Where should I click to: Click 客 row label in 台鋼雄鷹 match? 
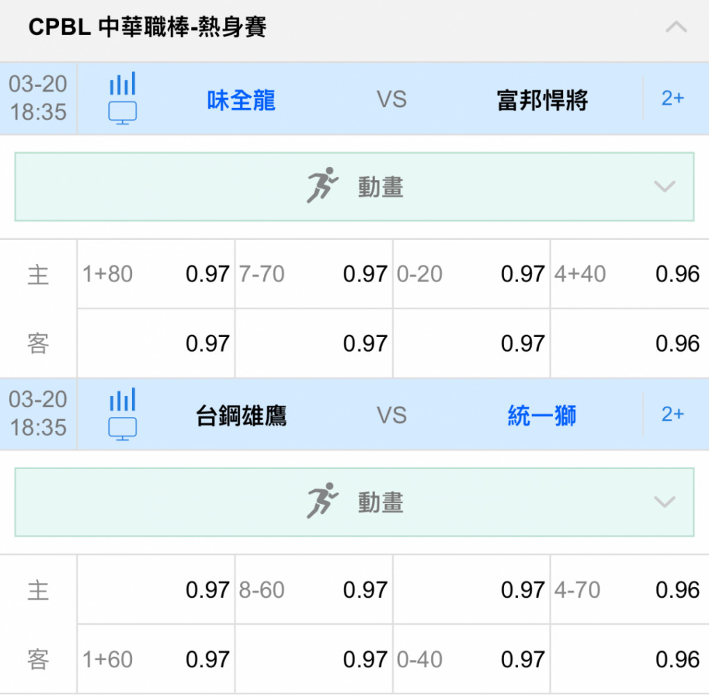click(x=38, y=660)
